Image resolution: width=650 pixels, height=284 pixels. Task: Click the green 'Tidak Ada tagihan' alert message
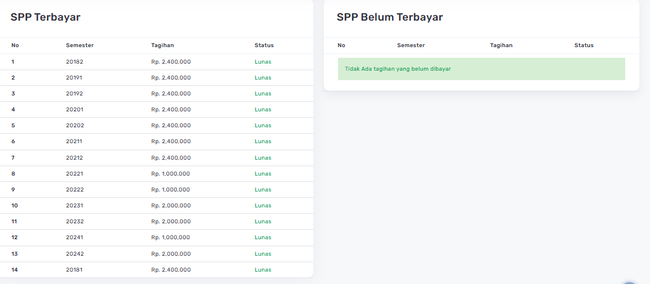481,69
